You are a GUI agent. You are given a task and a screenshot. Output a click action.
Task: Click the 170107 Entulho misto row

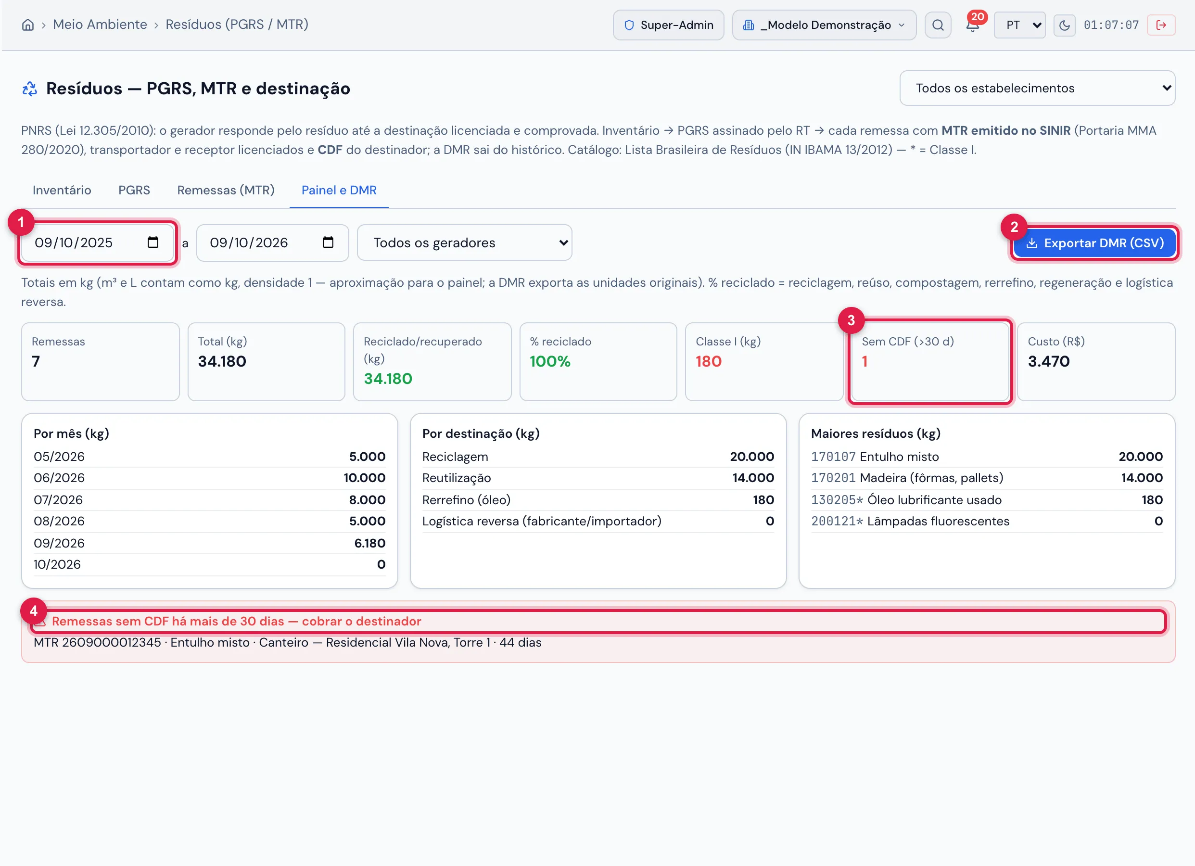[987, 457]
